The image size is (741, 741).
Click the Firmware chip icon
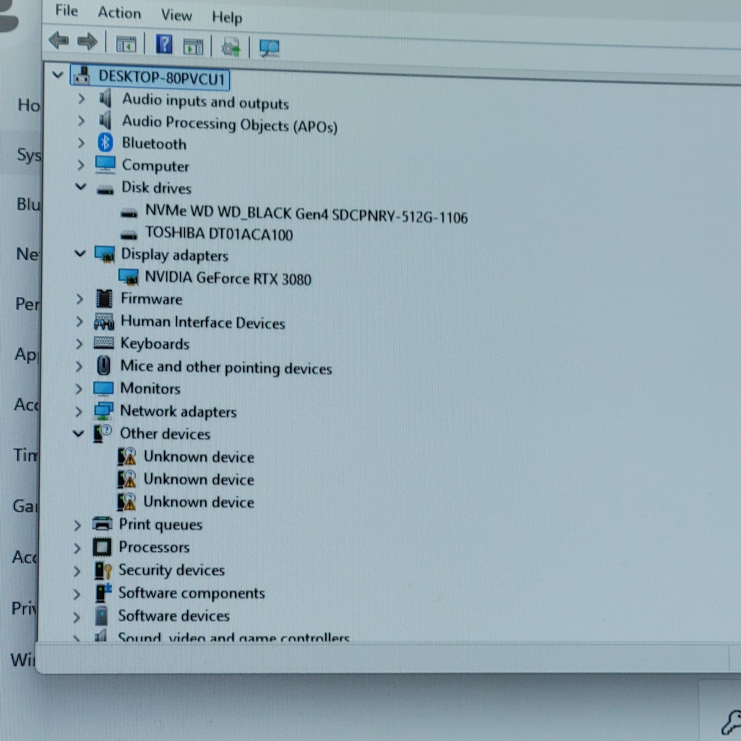pyautogui.click(x=104, y=298)
